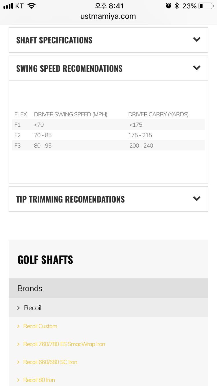The height and width of the screenshot is (386, 217).
Task: Tap the alarm clock status icon
Action: click(x=168, y=6)
